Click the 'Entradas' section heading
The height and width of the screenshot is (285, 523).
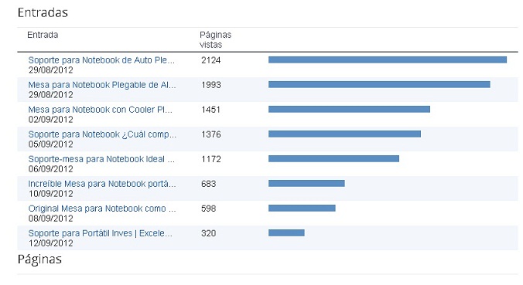(x=43, y=12)
